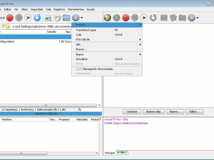
Task: Click the red stop button in local toolbar
Action: [x=10, y=18]
